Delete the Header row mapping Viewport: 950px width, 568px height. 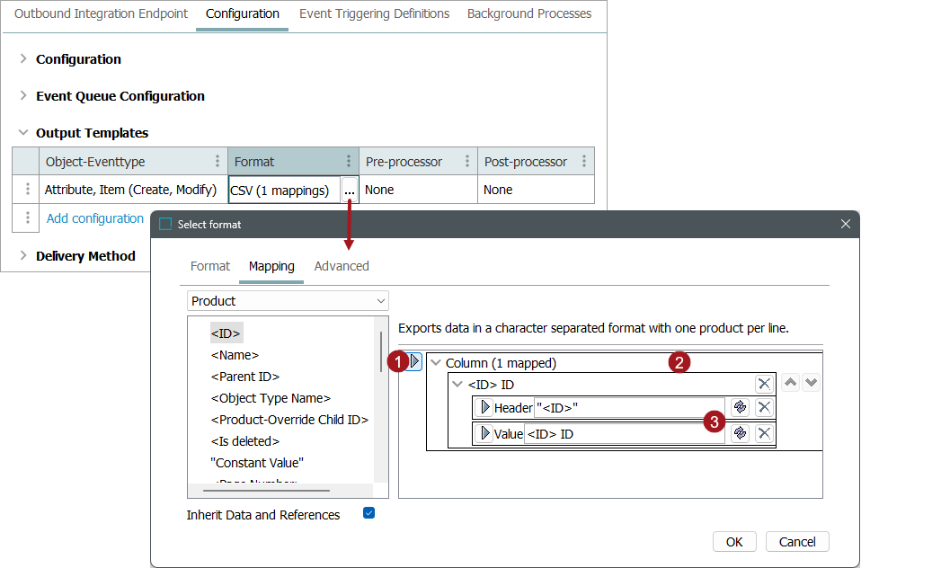coord(764,407)
